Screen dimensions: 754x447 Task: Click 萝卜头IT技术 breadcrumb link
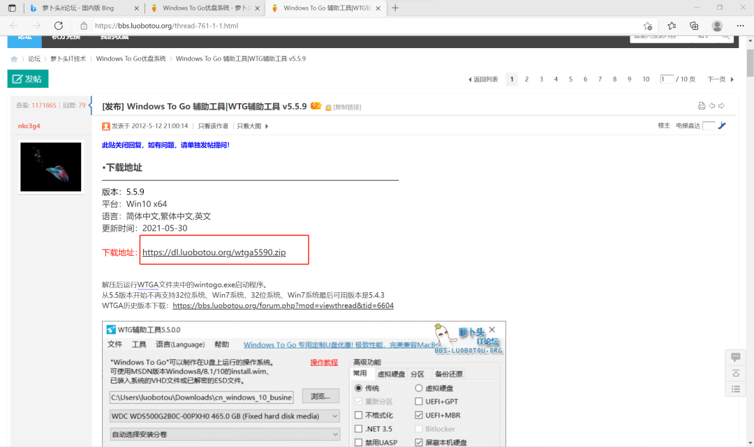(68, 59)
